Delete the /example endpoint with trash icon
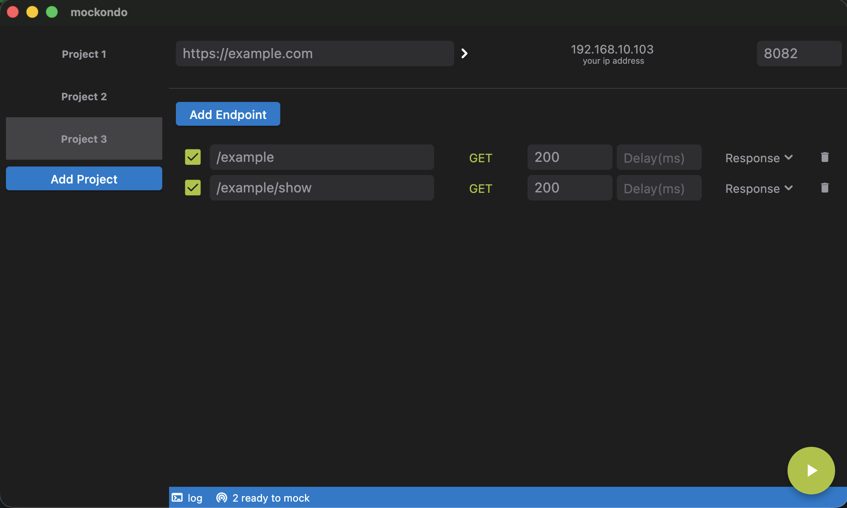The height and width of the screenshot is (508, 847). pos(824,157)
